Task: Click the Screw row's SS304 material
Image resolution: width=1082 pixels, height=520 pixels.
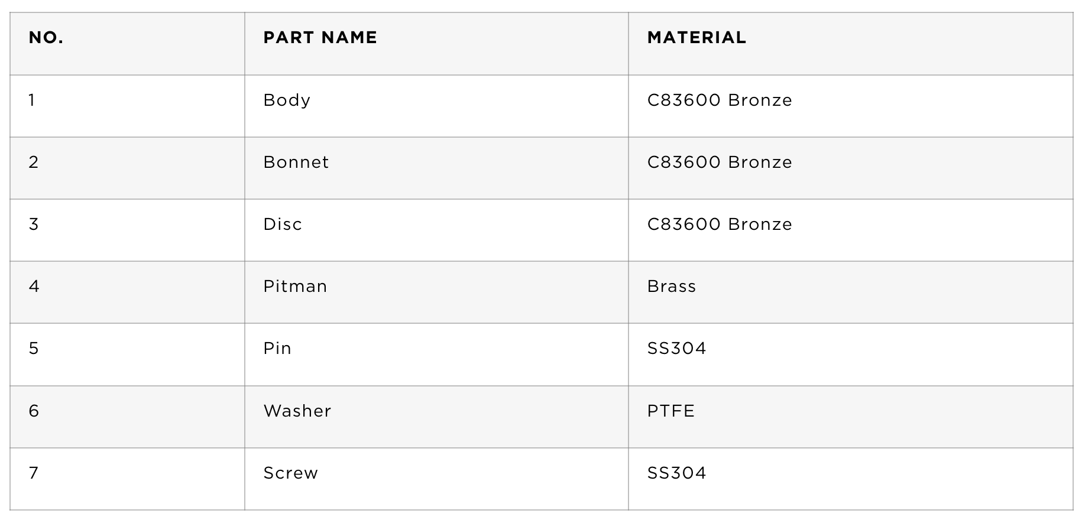Action: tap(677, 473)
